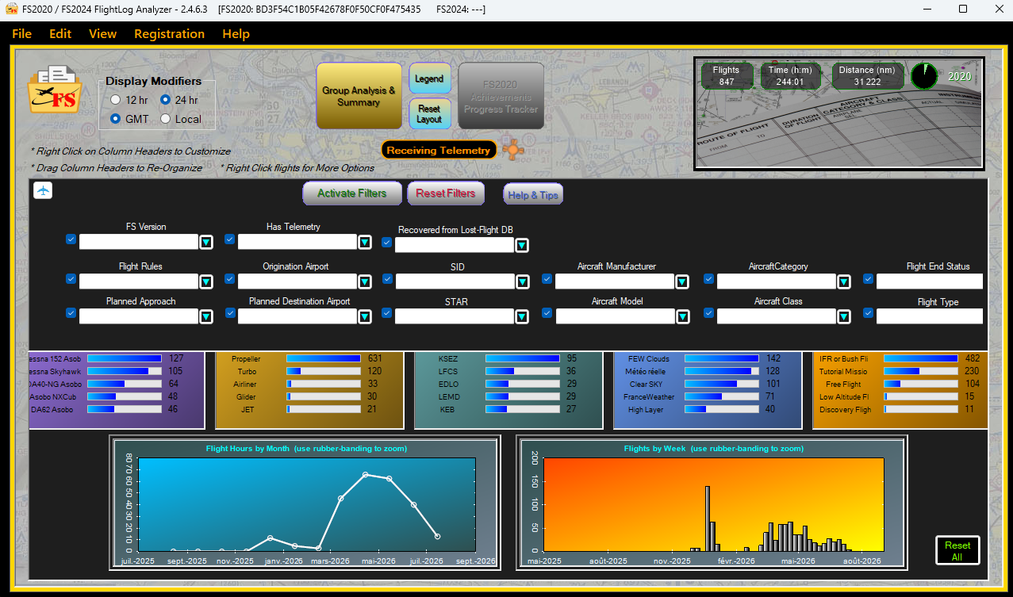The width and height of the screenshot is (1013, 597).
Task: Toggle Recovered from Lost-Flight DB checkbox
Action: pyautogui.click(x=387, y=243)
